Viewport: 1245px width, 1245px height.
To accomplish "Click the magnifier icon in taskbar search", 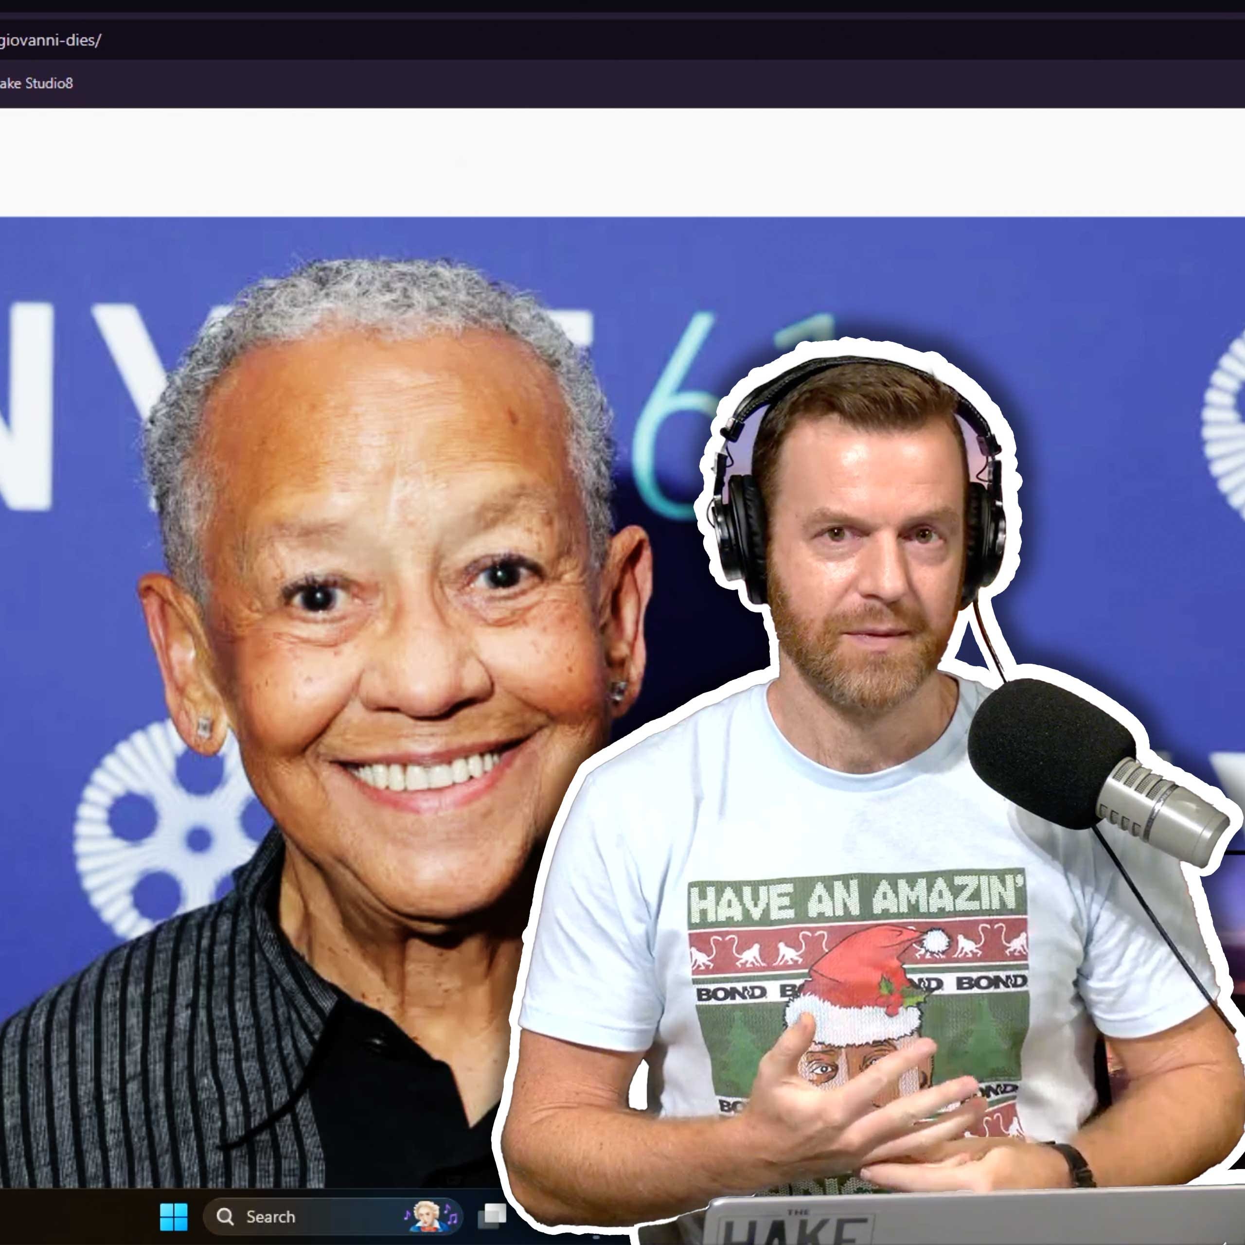I will 225,1217.
